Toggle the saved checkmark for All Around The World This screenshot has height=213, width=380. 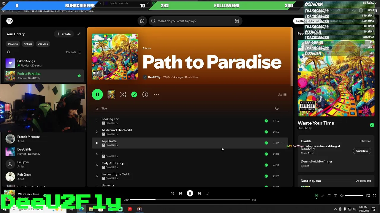tap(266, 132)
